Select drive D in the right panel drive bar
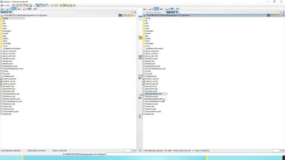Screen dimensions: 285x160 [151, 9]
